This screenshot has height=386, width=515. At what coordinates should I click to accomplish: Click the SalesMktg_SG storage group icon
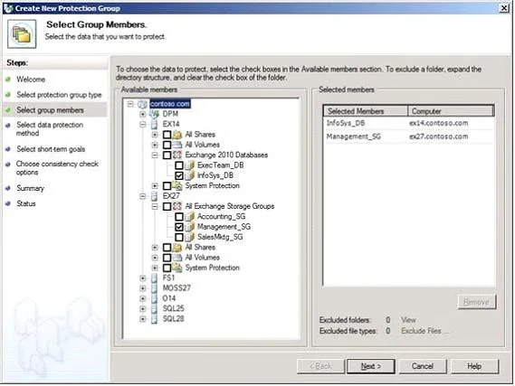[190, 237]
